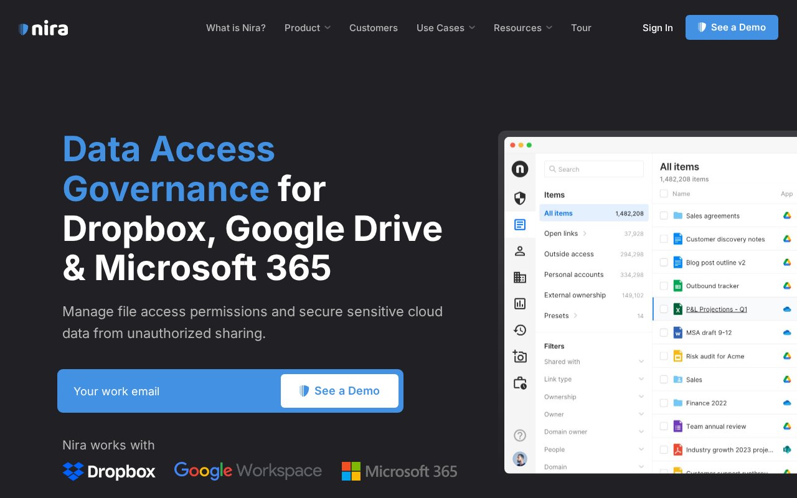This screenshot has width=797, height=498.
Task: Expand the Domain filter
Action: 594,467
